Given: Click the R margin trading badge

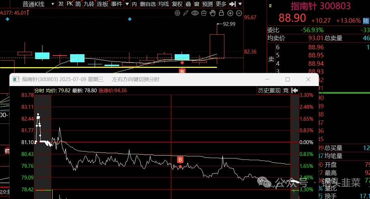Looking at the screenshot, I should click(270, 6).
